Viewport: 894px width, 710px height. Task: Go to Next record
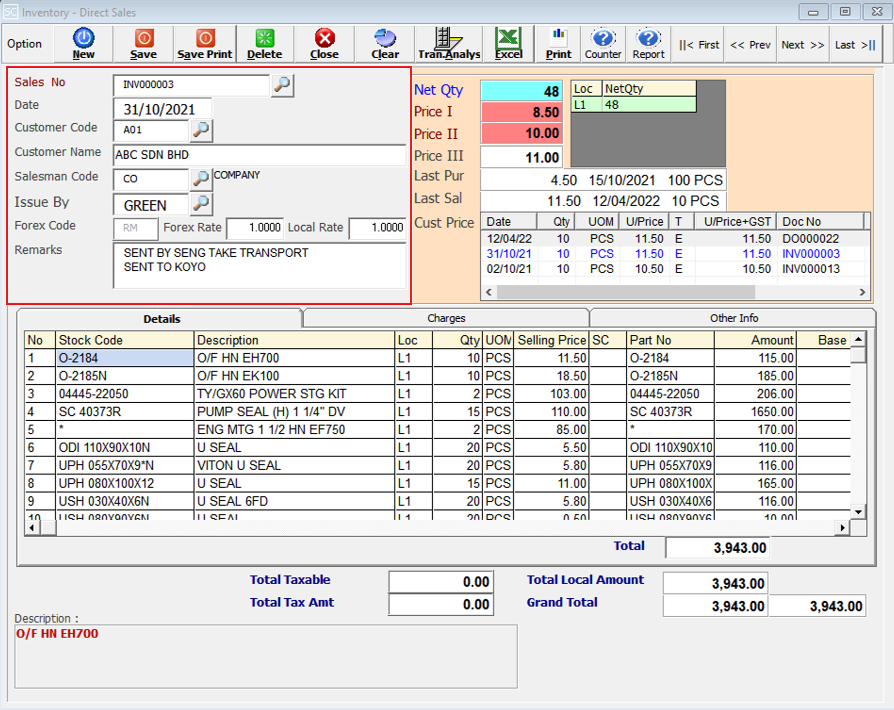pyautogui.click(x=803, y=45)
